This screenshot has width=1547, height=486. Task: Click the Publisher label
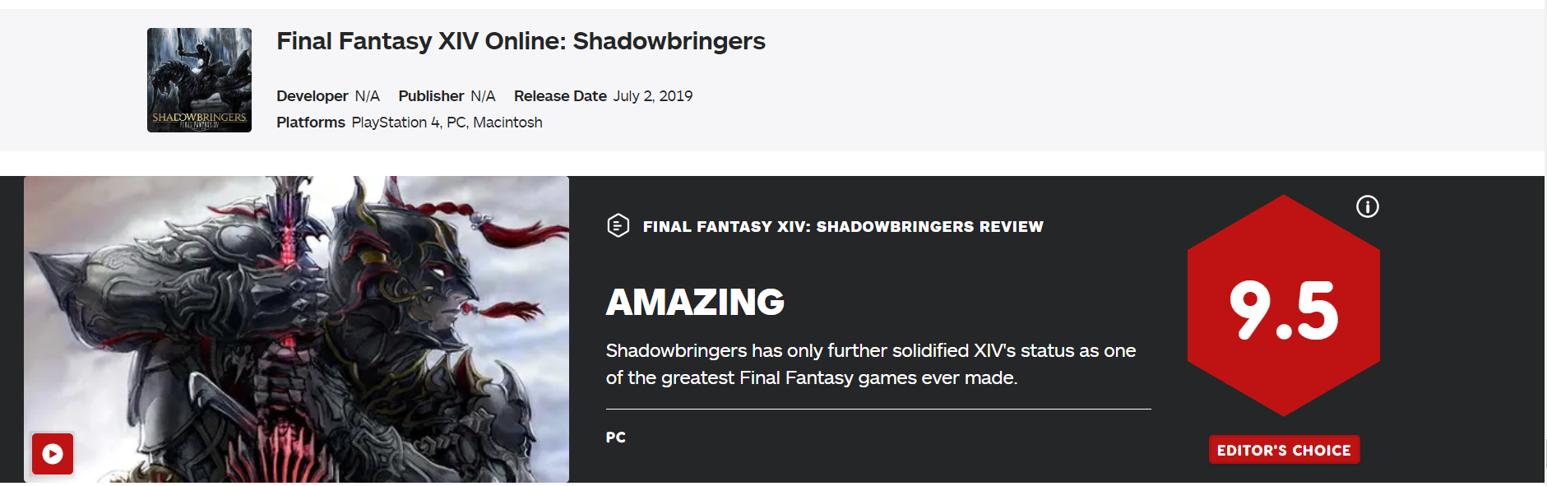pos(431,96)
